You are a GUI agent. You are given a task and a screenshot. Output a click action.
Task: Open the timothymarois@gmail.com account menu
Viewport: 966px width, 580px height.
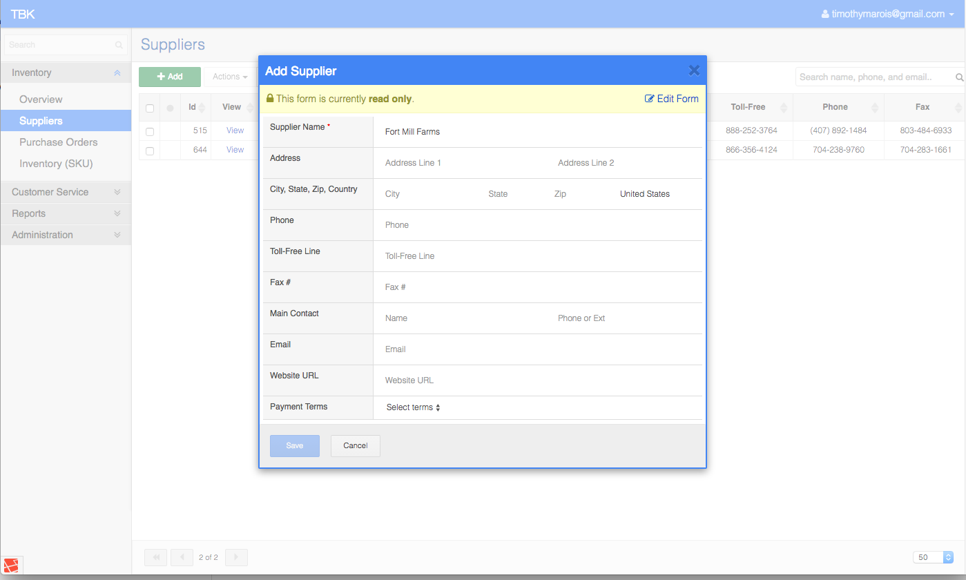pos(887,14)
